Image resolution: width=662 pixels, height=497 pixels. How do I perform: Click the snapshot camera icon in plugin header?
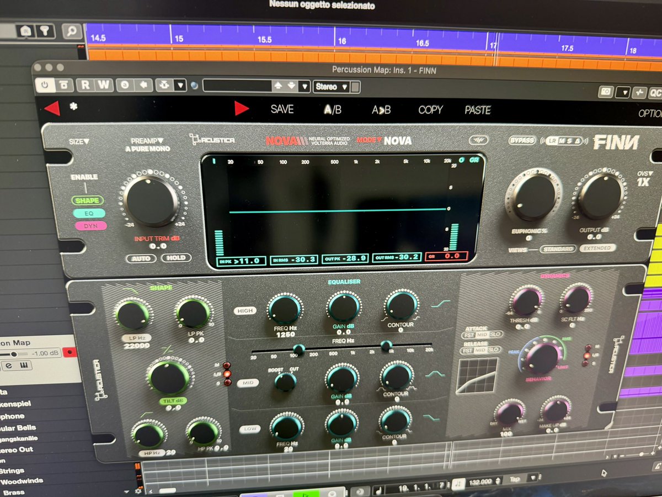(x=607, y=92)
